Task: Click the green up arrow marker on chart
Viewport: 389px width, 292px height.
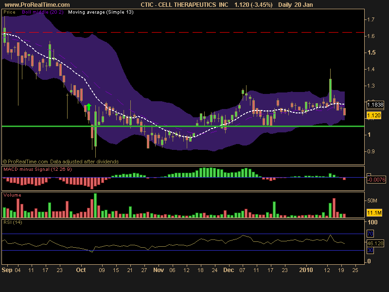Action: [x=89, y=107]
